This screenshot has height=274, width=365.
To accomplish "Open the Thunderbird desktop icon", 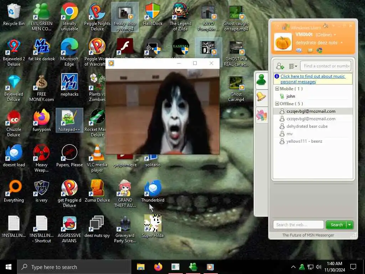I will 153,191.
